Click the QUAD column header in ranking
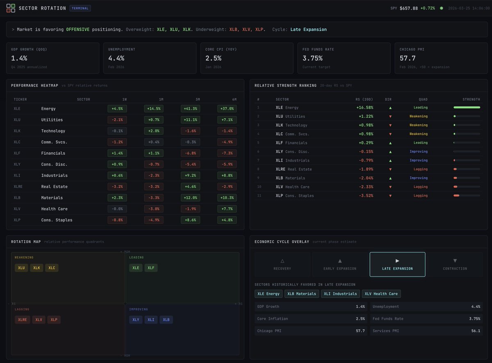492x363 pixels. point(423,99)
